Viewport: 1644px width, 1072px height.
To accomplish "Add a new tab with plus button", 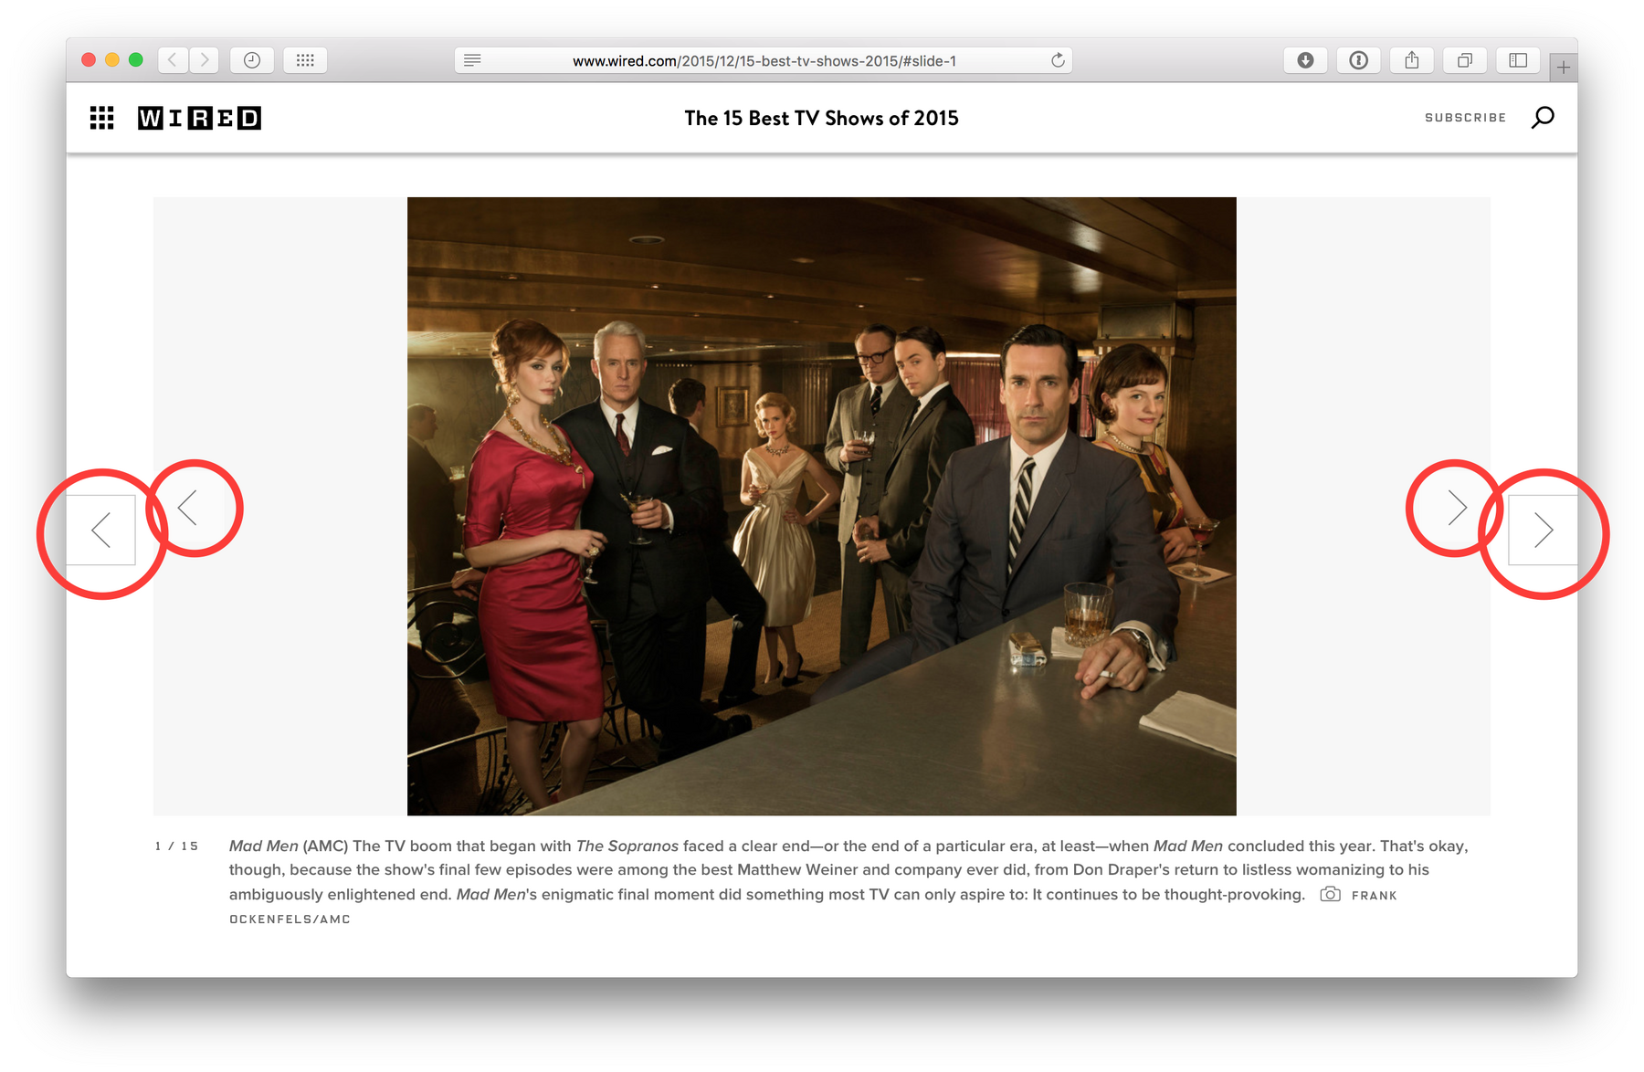I will 1564,68.
